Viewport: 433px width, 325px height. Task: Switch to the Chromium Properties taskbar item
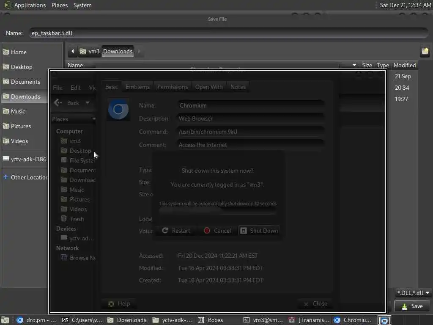coord(353,320)
